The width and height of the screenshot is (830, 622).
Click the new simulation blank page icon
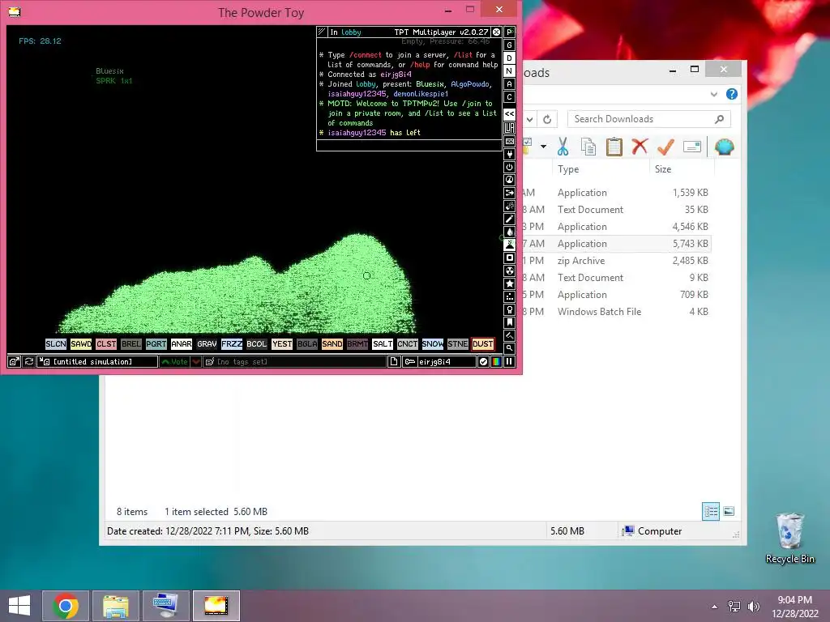[394, 362]
